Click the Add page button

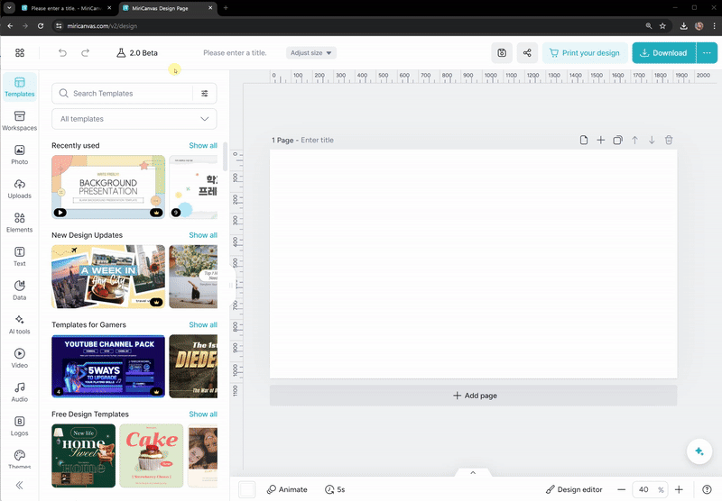(473, 396)
